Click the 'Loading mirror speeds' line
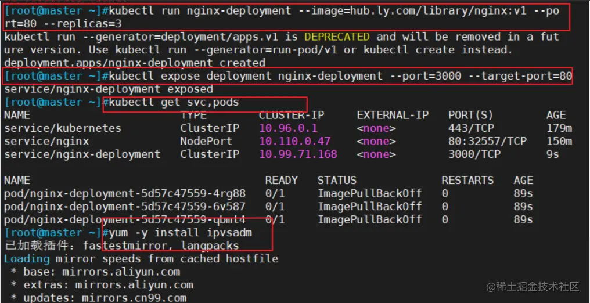The width and height of the screenshot is (590, 303). [141, 259]
